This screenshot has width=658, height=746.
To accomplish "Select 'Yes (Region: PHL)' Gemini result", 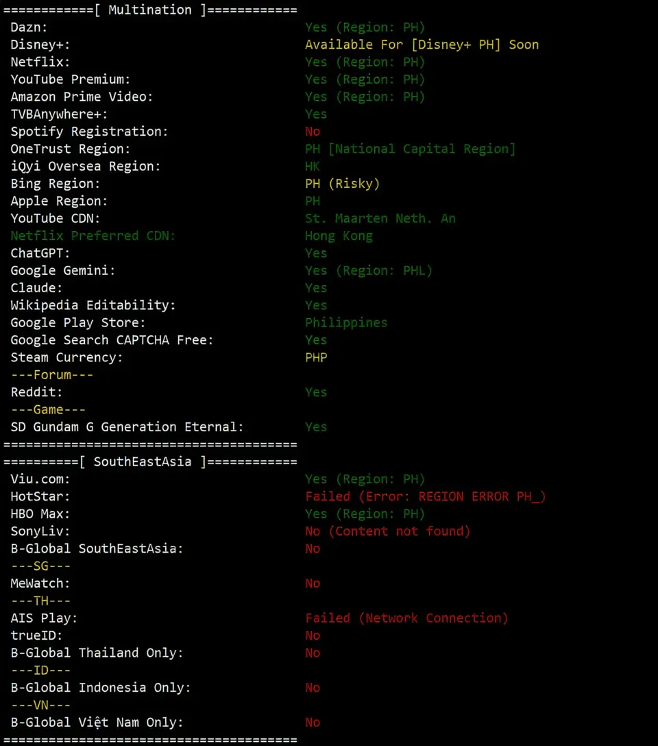I will pos(369,271).
